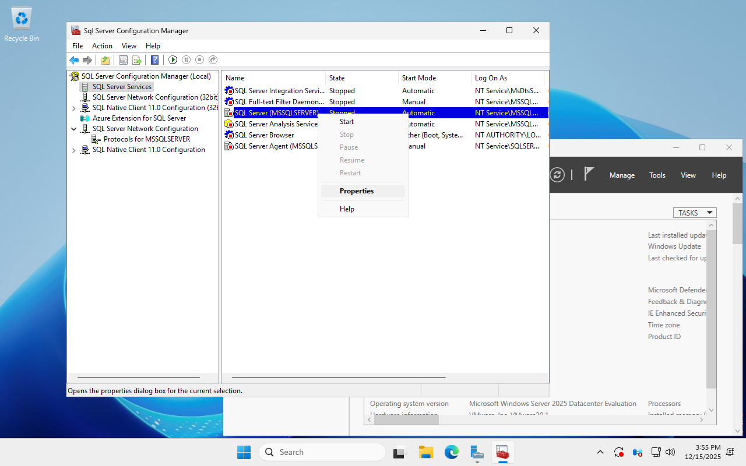The width and height of the screenshot is (746, 466).
Task: Click Start in the service context menu
Action: tap(346, 121)
